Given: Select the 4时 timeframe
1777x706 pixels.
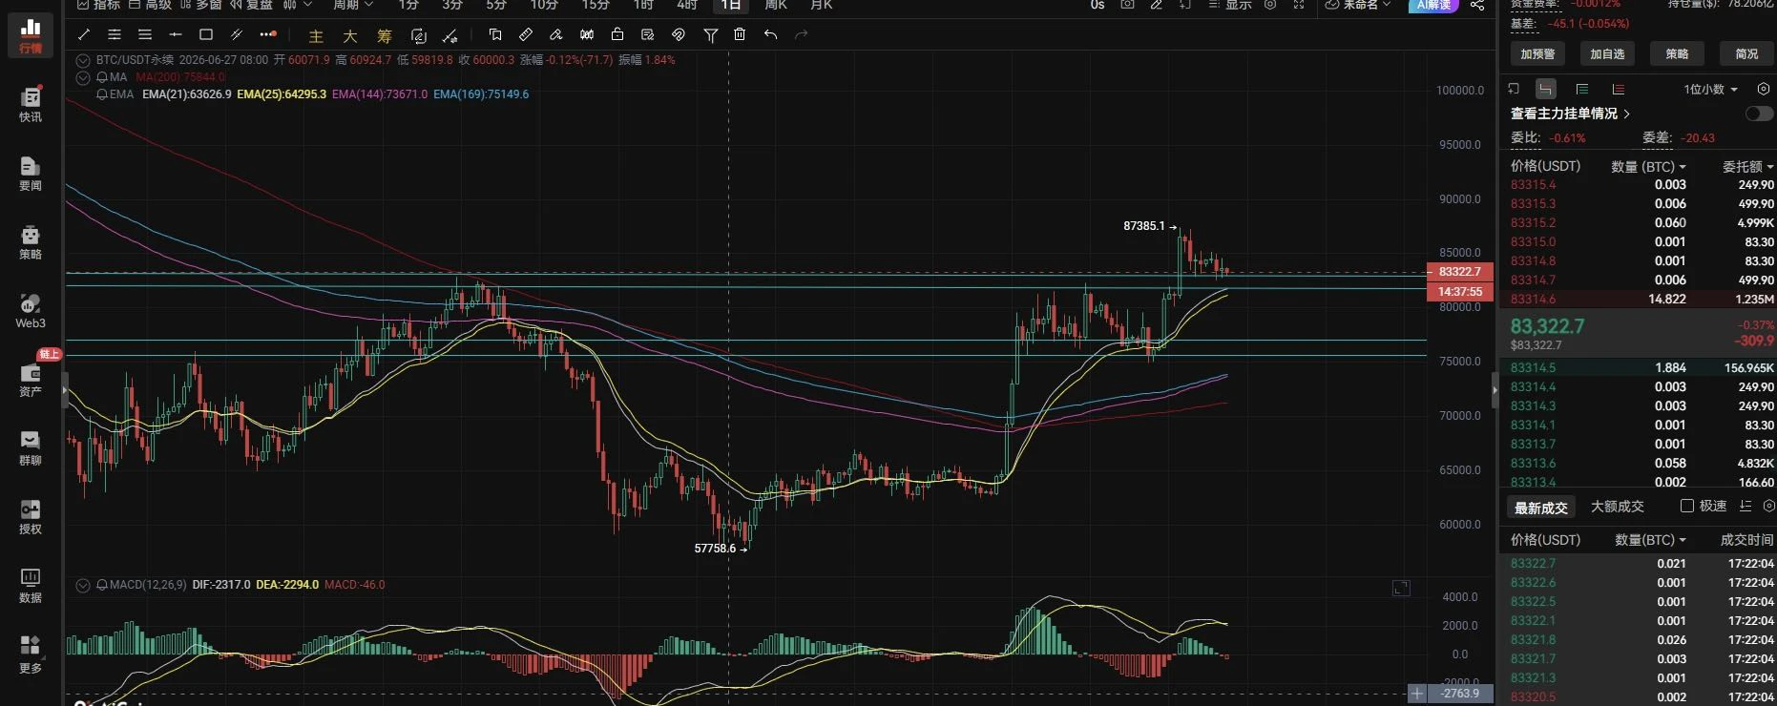Looking at the screenshot, I should click(x=687, y=6).
